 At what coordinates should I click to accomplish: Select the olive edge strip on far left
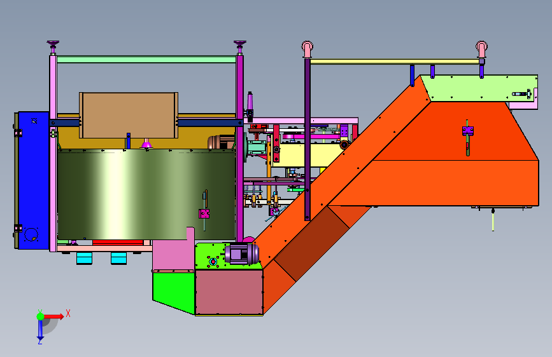coord(16,180)
